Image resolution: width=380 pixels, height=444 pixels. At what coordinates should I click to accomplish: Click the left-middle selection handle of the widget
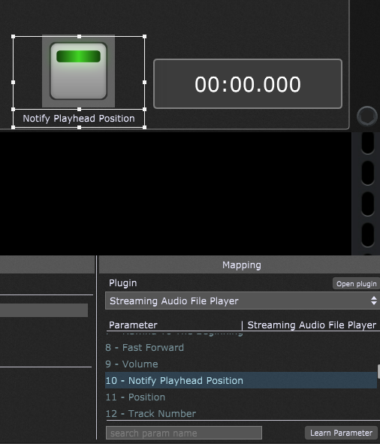(x=13, y=82)
